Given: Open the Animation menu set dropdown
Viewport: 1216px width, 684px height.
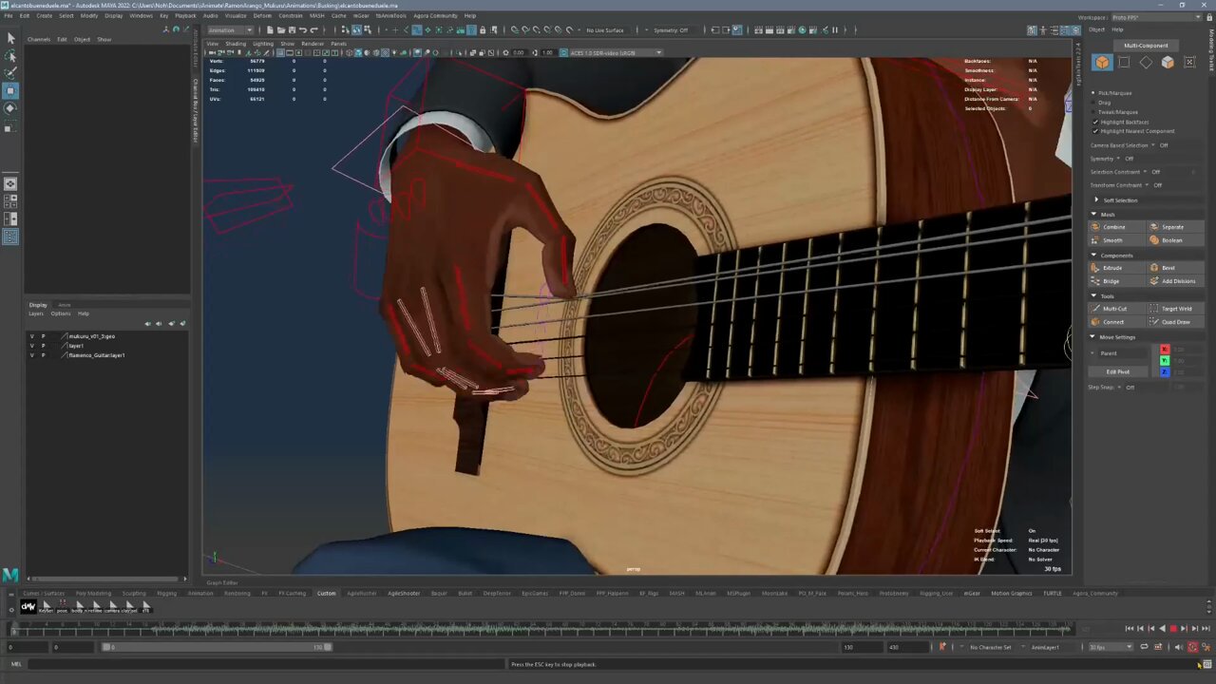Looking at the screenshot, I should click(x=229, y=29).
